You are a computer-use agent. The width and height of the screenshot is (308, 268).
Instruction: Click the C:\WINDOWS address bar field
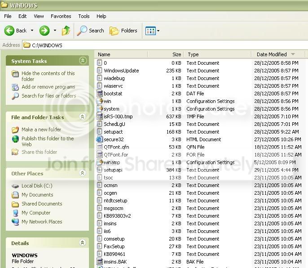[165, 45]
